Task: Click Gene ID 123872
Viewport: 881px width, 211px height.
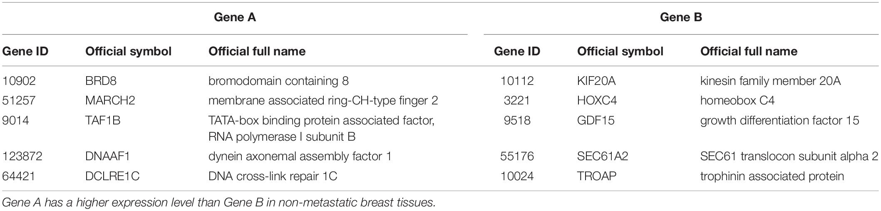Action: [x=22, y=156]
